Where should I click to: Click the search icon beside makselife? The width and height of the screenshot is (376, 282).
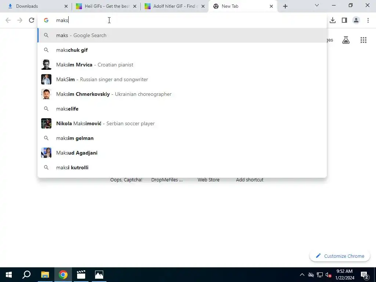pyautogui.click(x=46, y=109)
